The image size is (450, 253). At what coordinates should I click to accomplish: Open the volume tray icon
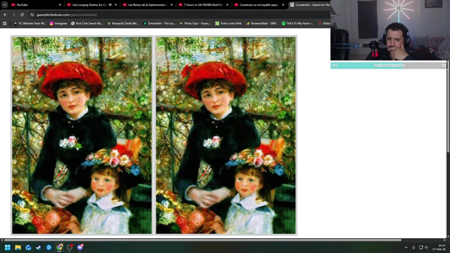pyautogui.click(x=426, y=247)
